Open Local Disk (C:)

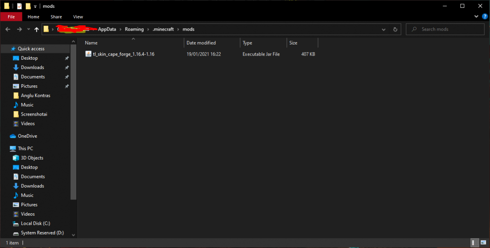point(36,224)
